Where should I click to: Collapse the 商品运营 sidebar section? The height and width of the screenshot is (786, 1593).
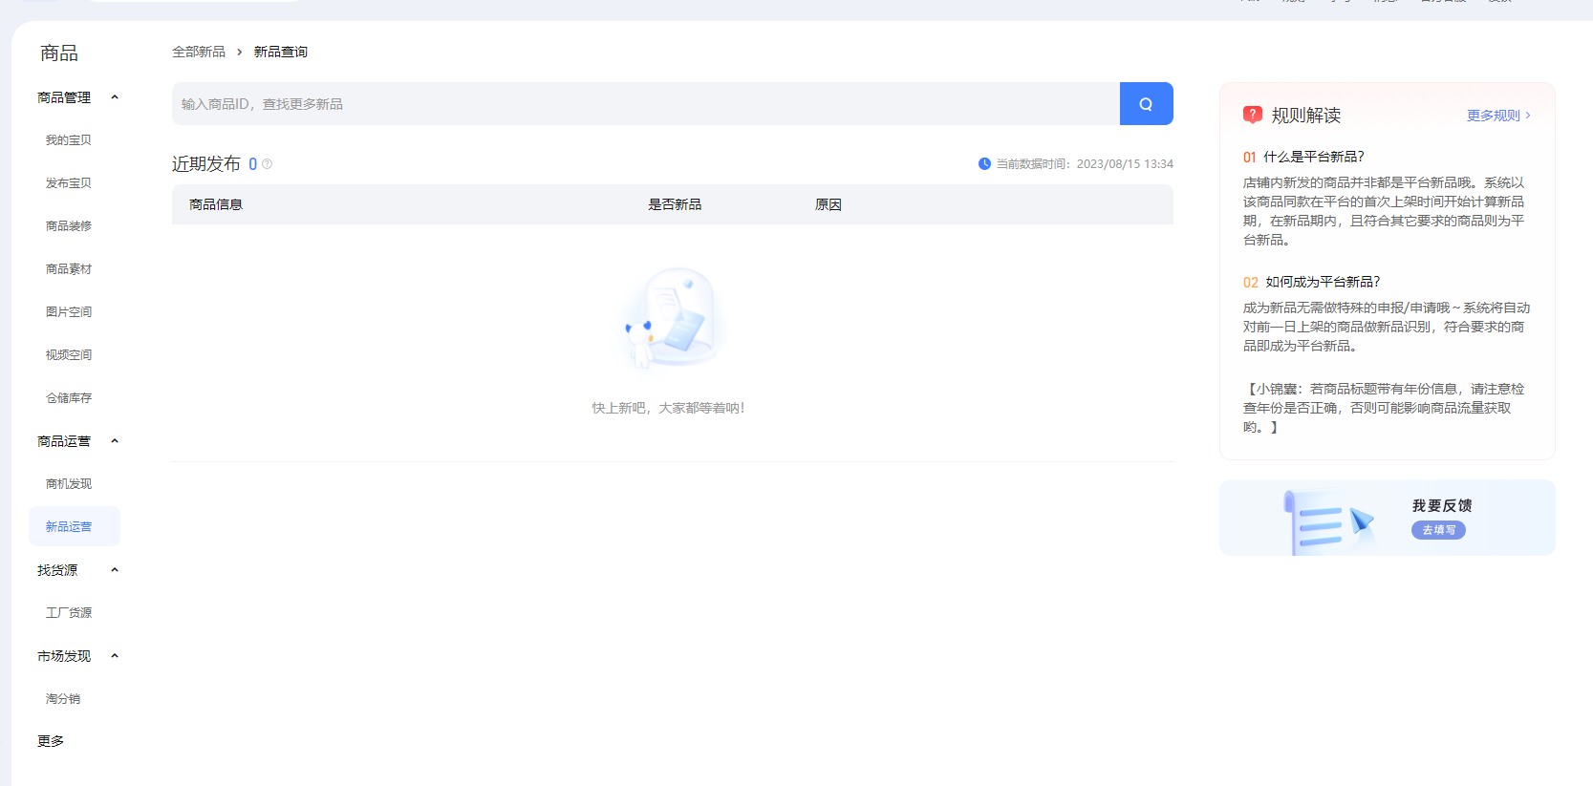point(115,441)
